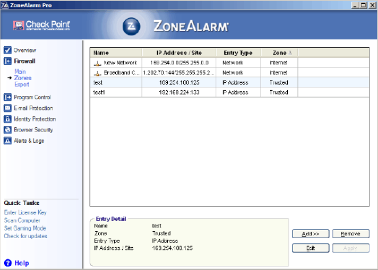Screen dimensions: 378x270
Task: Open Identity Protection menu label
Action: [35, 119]
